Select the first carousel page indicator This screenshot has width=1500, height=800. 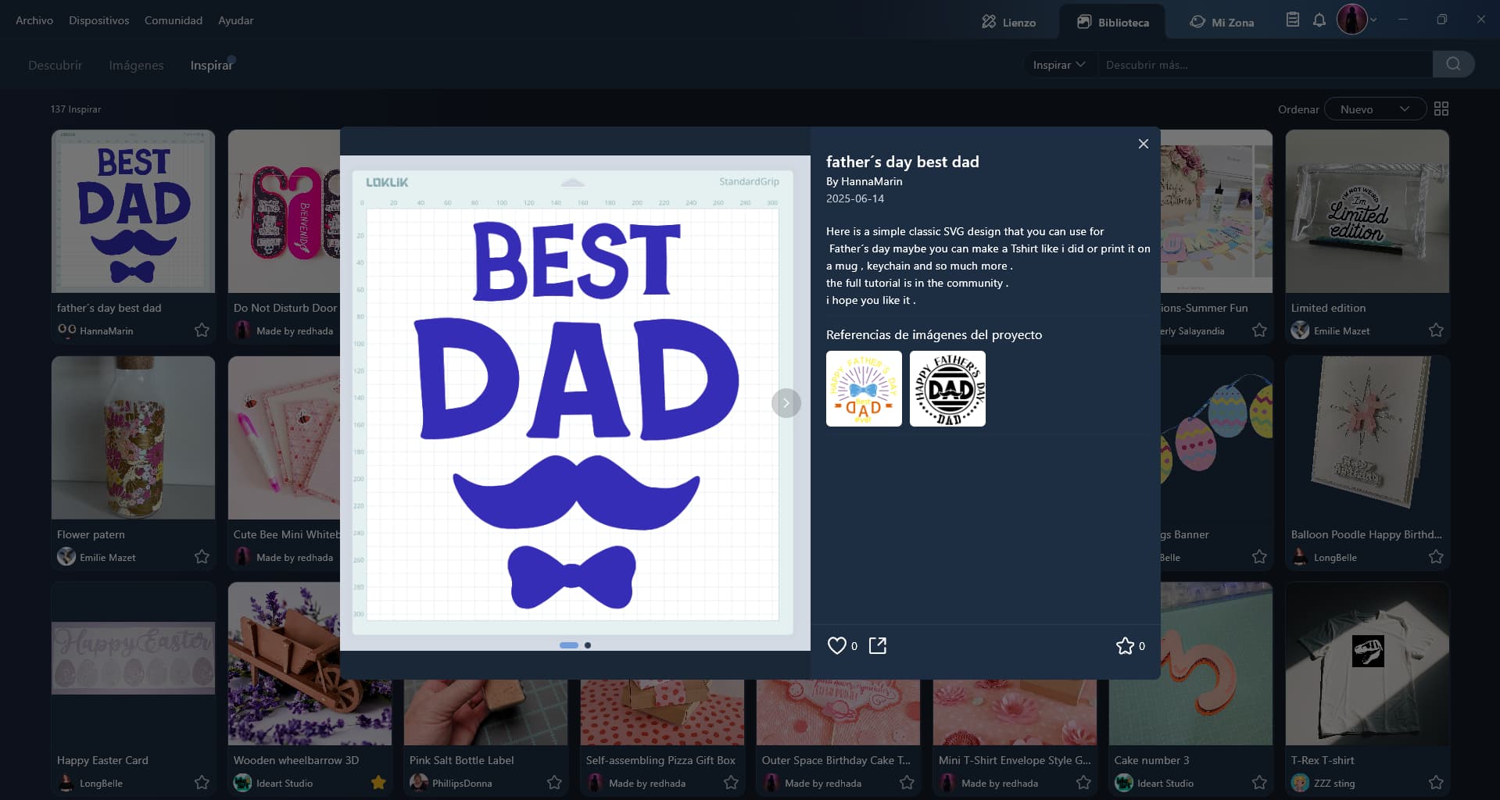[569, 645]
